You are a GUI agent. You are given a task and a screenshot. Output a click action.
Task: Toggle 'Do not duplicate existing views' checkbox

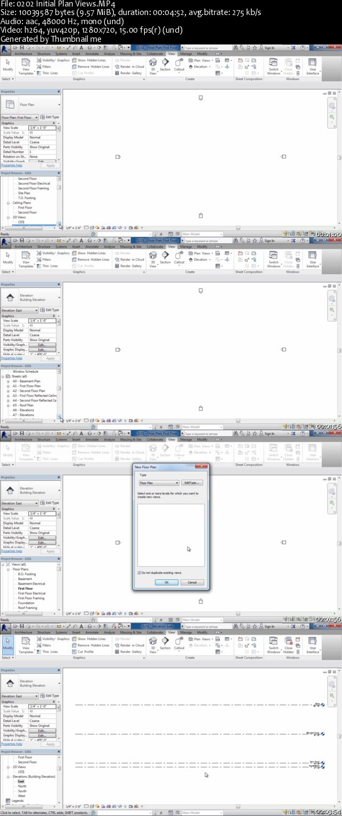point(139,573)
